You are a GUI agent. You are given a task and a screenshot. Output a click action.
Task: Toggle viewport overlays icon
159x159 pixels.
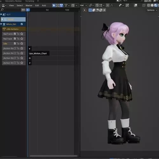[x=135, y=5]
